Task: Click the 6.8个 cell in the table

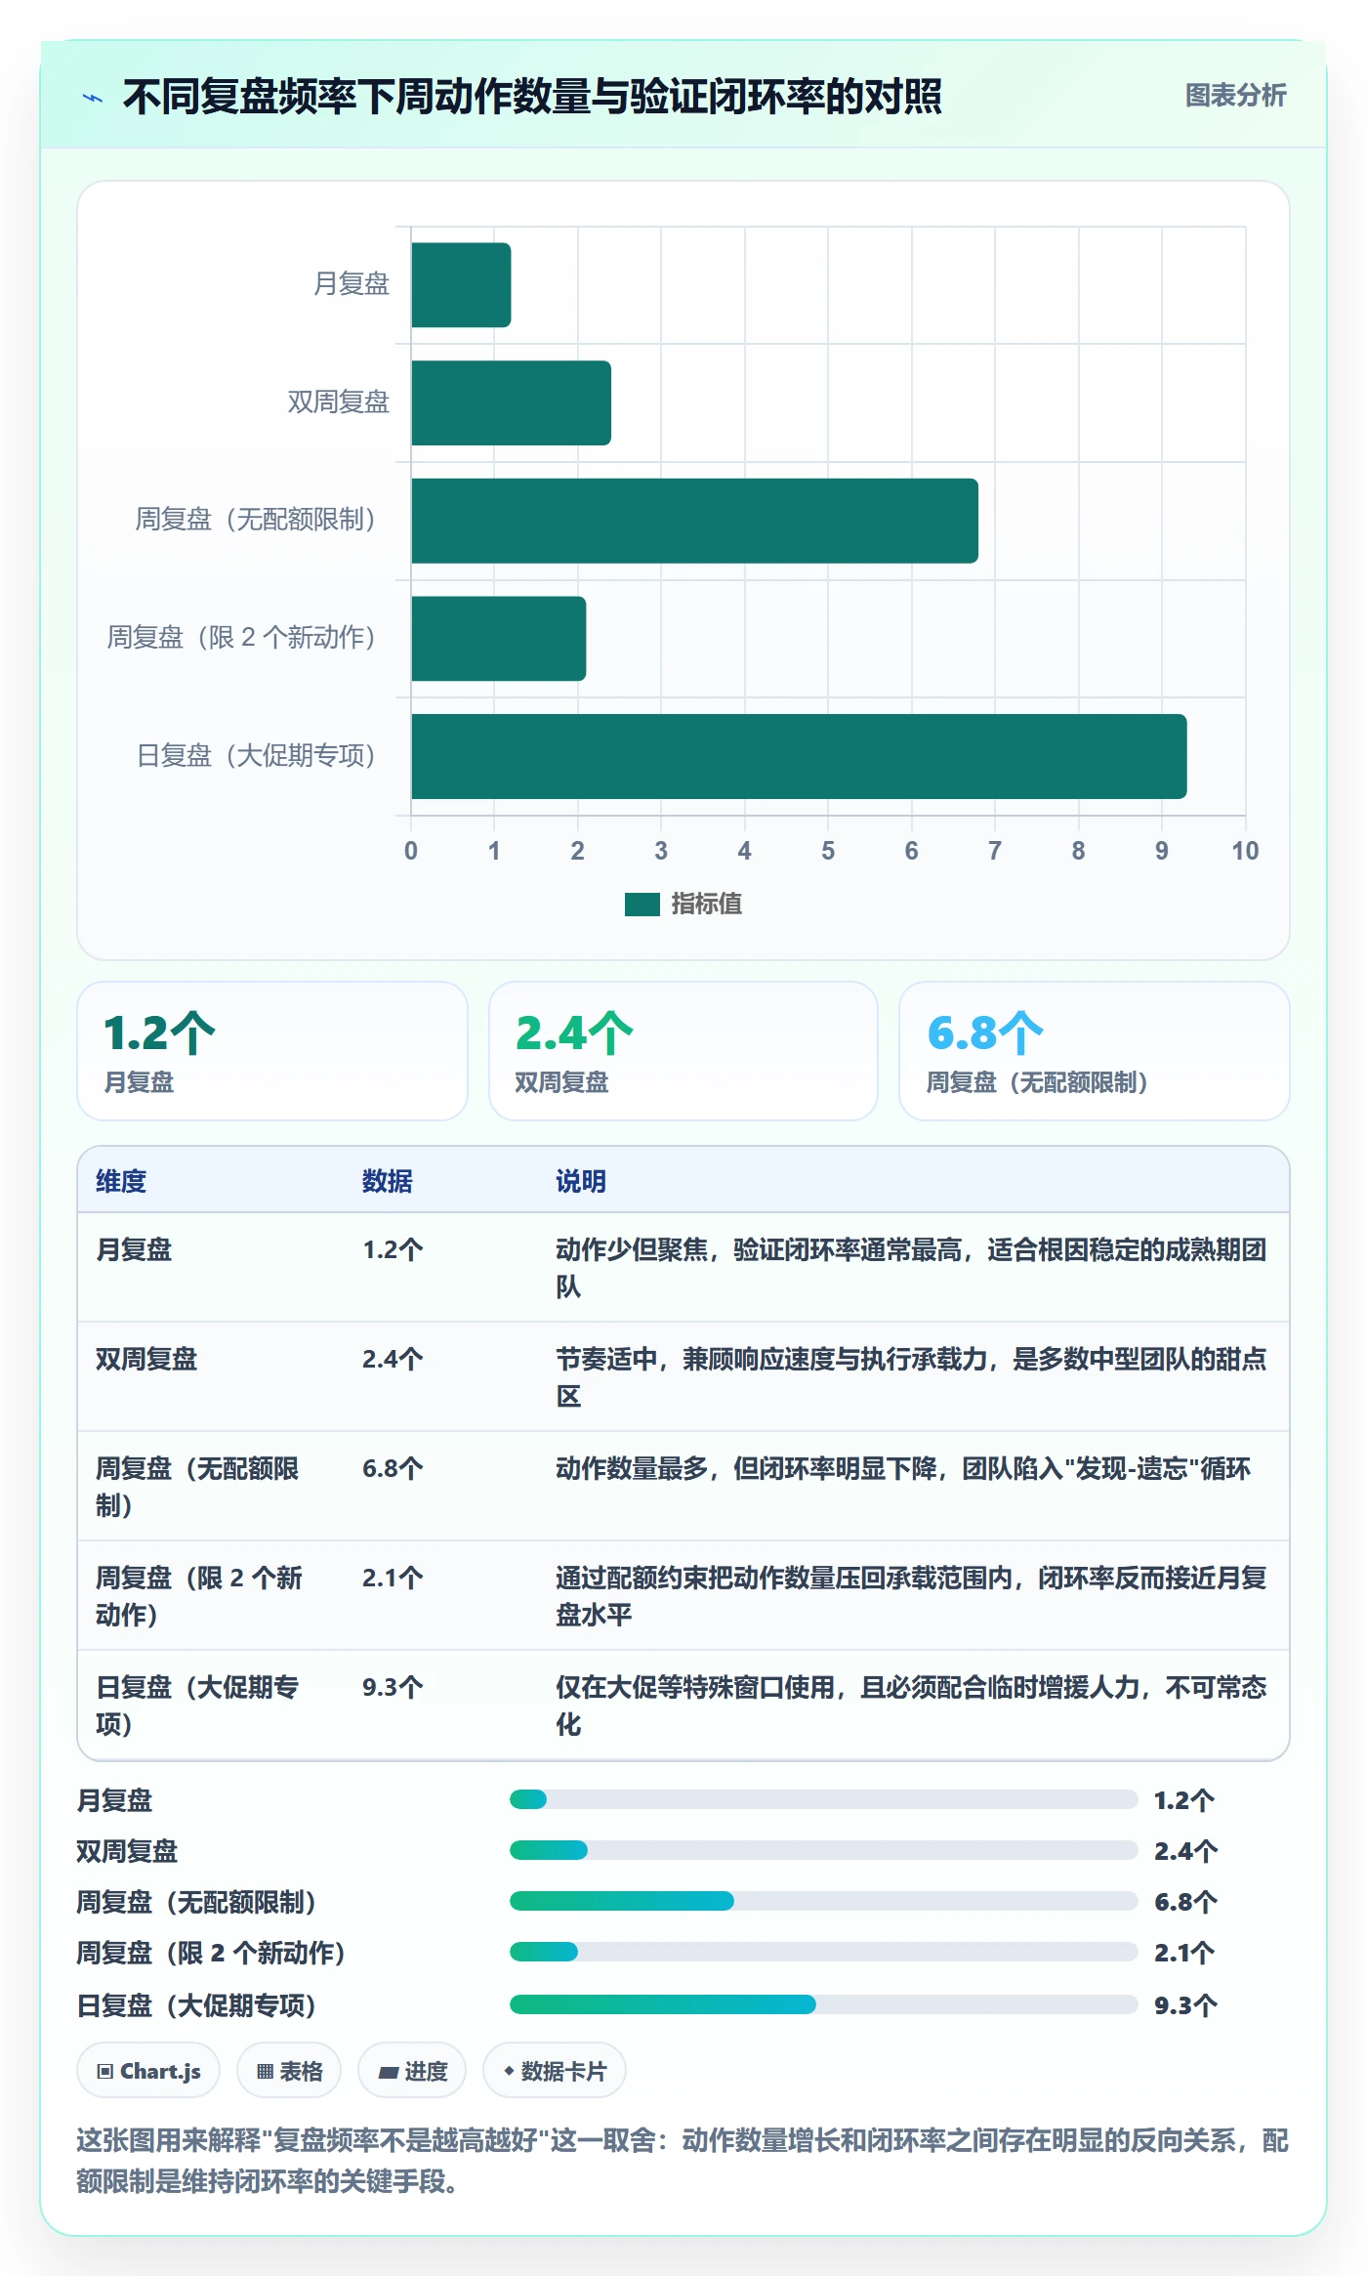Action: (393, 1468)
